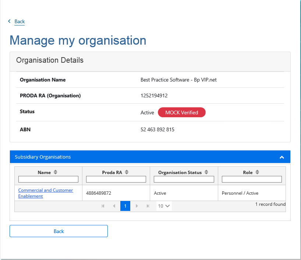
Task: Click the Organisation Details panel heading
Action: point(50,60)
